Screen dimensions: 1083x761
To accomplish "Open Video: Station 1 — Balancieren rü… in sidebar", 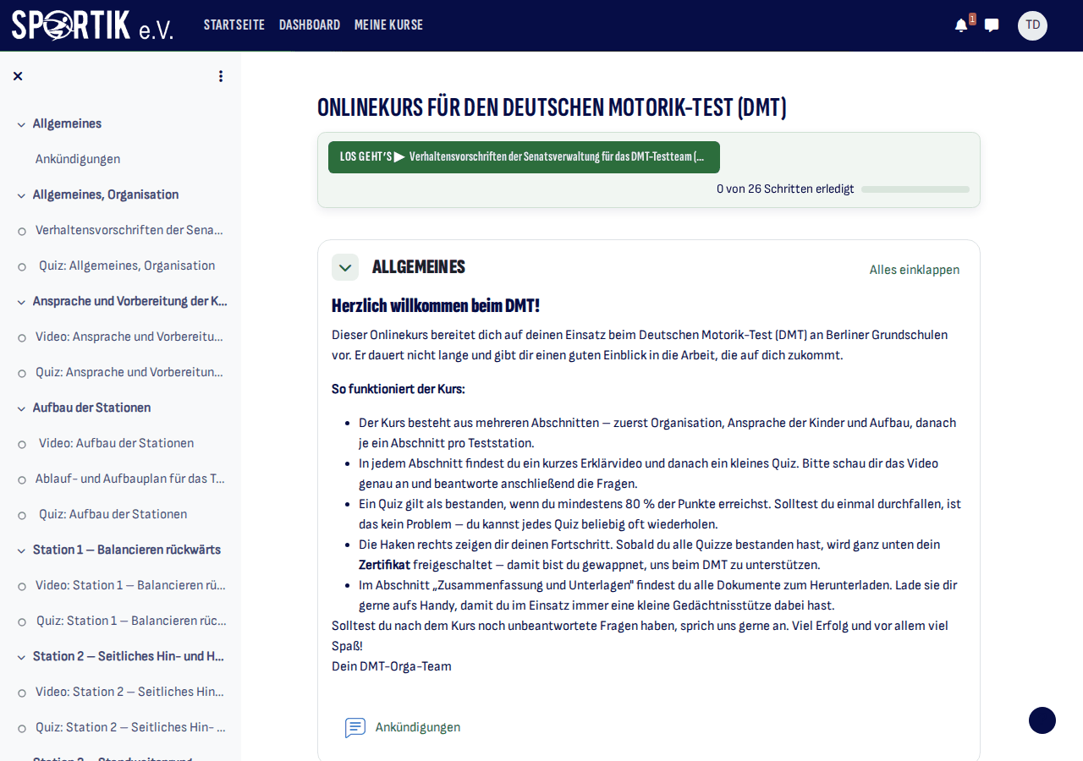I will pyautogui.click(x=130, y=585).
